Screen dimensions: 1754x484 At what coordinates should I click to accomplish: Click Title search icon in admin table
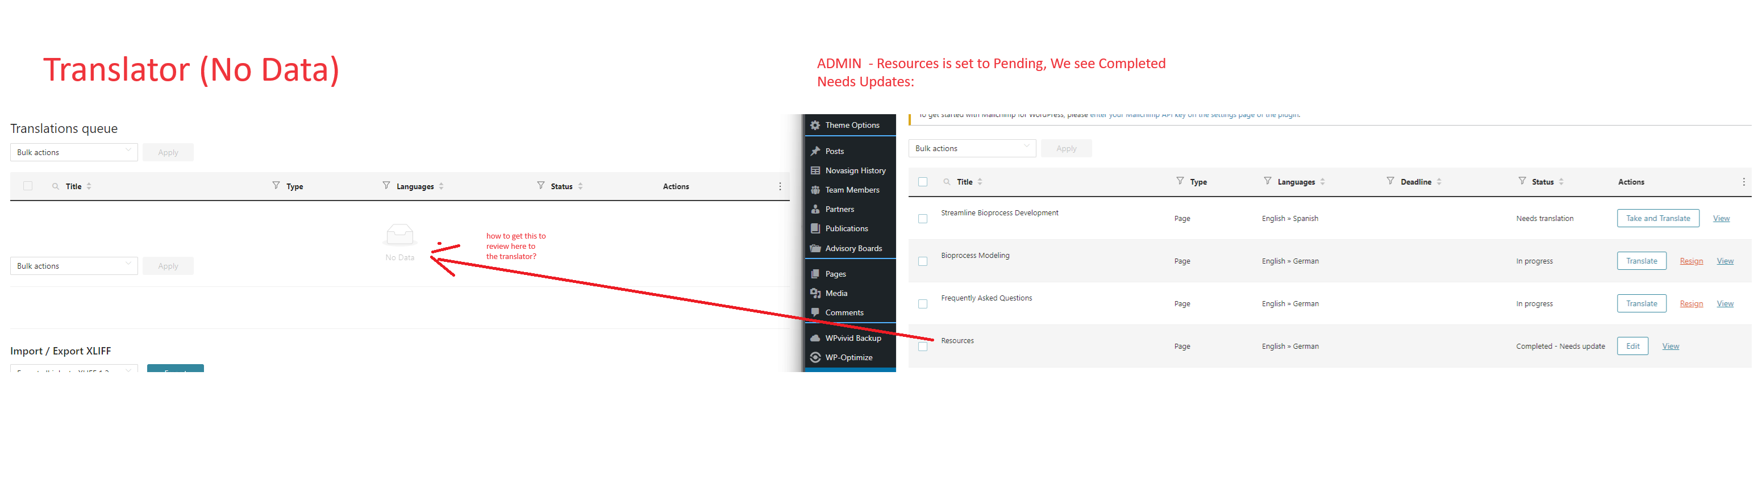click(x=947, y=182)
